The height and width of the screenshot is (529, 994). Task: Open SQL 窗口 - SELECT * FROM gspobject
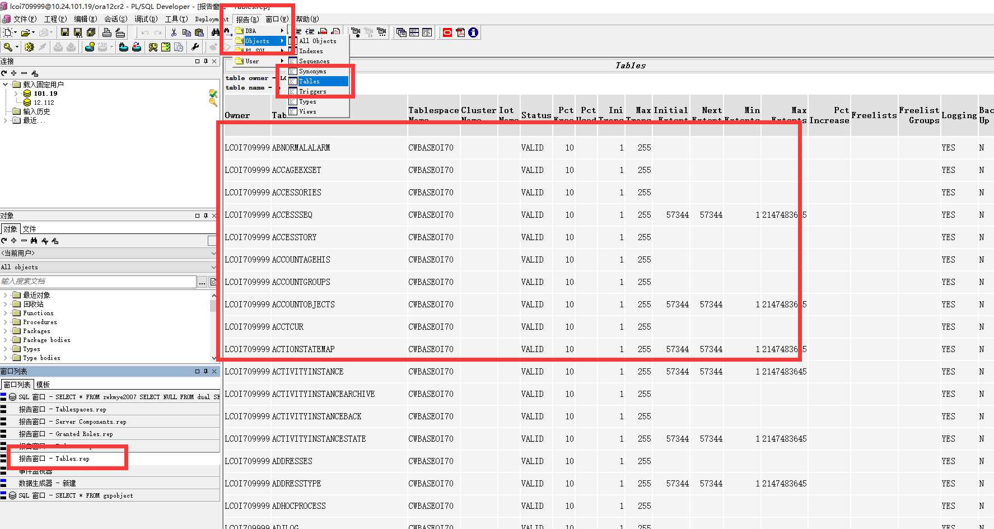tap(110, 495)
